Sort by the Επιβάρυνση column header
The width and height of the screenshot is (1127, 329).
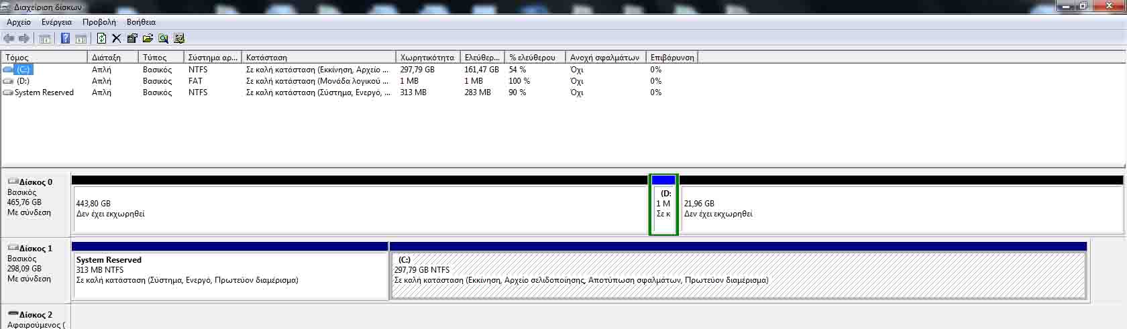click(672, 58)
